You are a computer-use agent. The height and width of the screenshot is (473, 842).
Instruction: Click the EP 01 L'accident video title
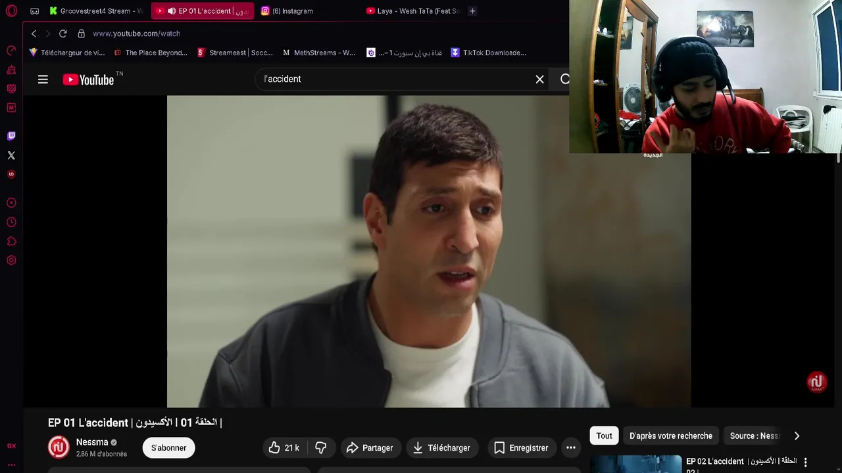pyautogui.click(x=135, y=422)
